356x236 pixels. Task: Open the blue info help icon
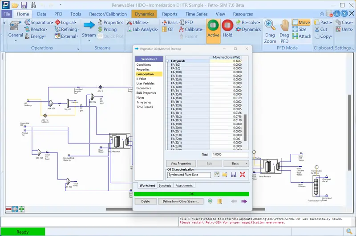[337, 14]
